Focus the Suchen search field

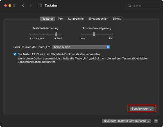click(143, 6)
